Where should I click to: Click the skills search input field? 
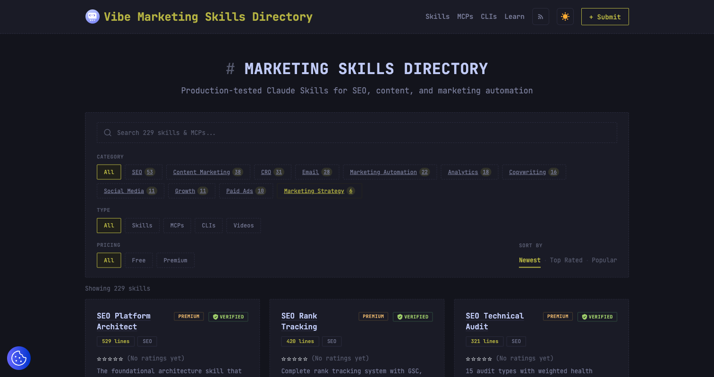[x=331, y=133]
